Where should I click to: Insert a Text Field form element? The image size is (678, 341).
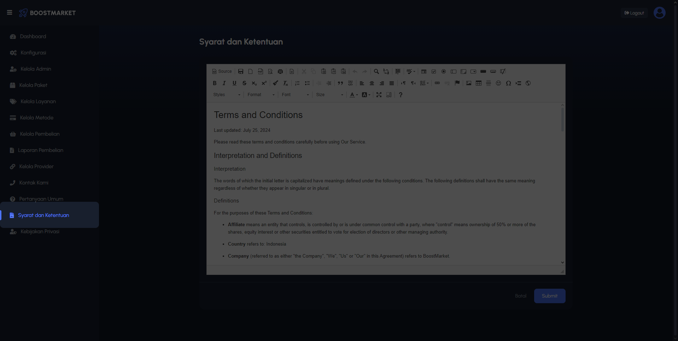coord(454,71)
